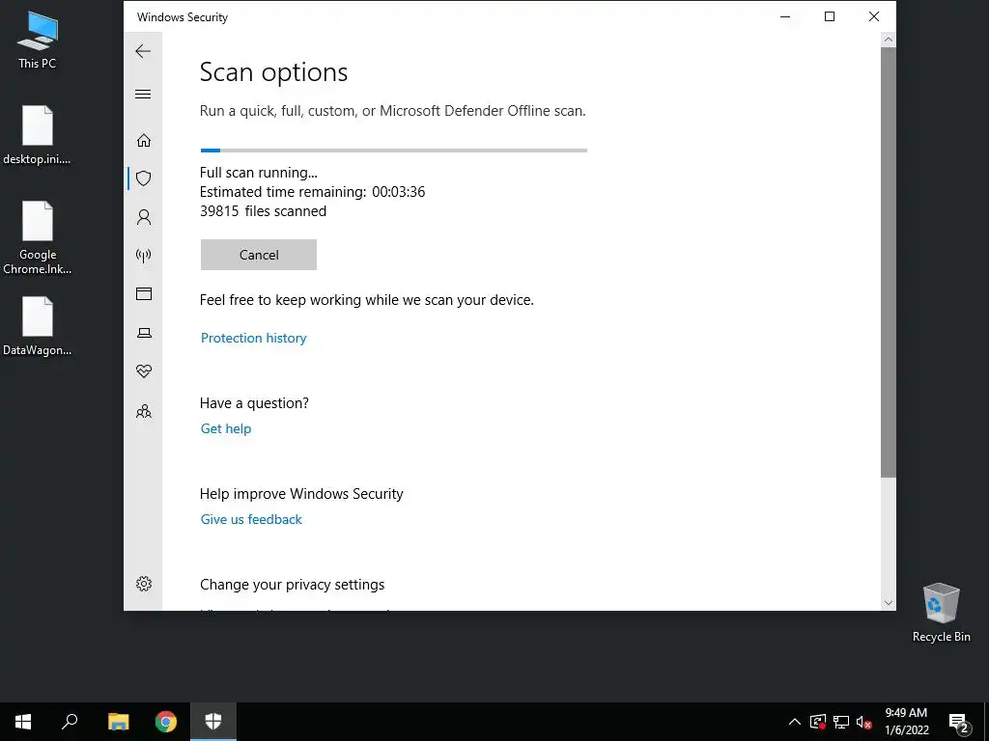Click the scan progress bar
Image resolution: width=989 pixels, height=741 pixels.
coord(394,151)
